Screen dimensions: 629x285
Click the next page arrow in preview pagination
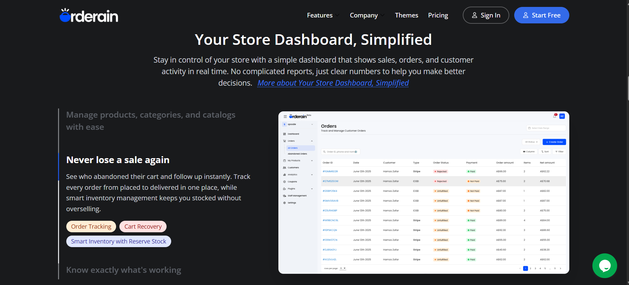[x=560, y=269]
